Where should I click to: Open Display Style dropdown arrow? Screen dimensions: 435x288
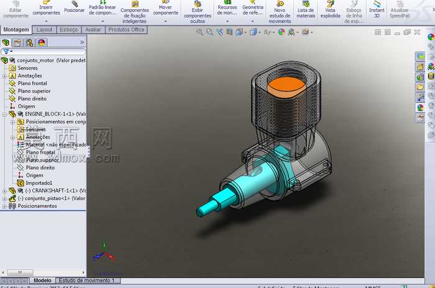click(x=259, y=33)
